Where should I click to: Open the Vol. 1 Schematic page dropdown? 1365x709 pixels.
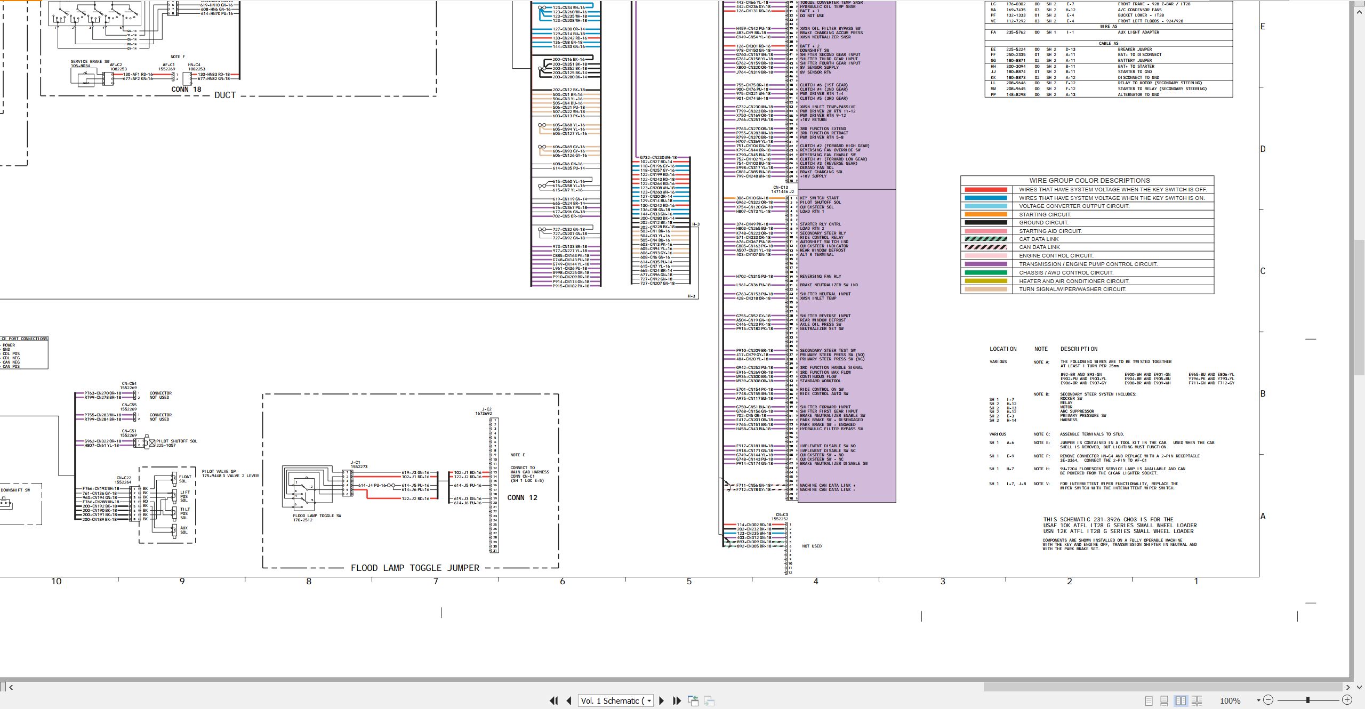click(649, 701)
